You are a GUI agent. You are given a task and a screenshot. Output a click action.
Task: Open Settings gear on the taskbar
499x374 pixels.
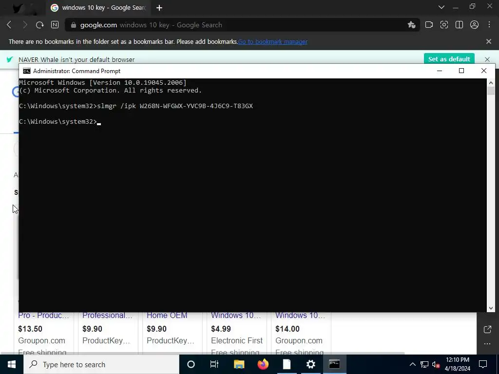[310, 364]
